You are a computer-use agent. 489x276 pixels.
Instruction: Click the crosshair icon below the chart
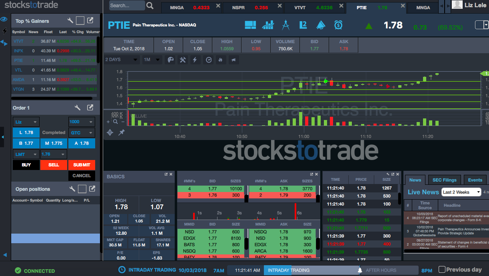coord(110,132)
